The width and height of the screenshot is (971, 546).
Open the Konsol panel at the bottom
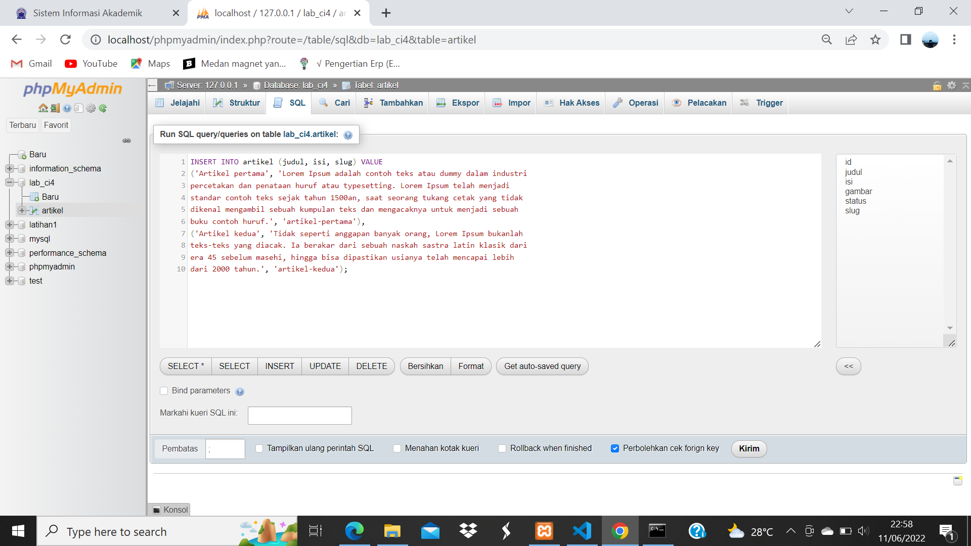[169, 510]
